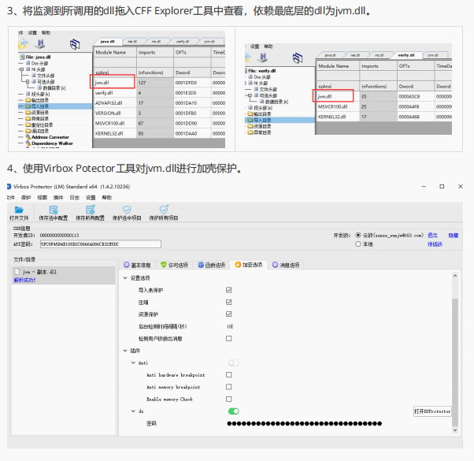474x461 pixels.
Task: Select the 导入目录 row in the verify.dll tree
Action: pyautogui.click(x=280, y=120)
